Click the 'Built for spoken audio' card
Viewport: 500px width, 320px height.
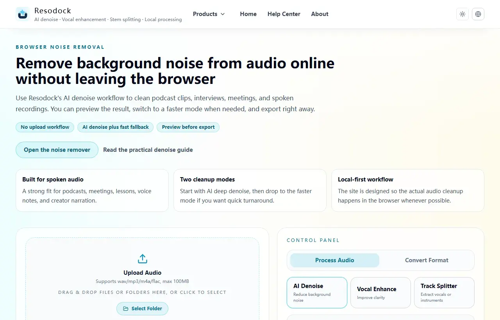[x=92, y=190]
